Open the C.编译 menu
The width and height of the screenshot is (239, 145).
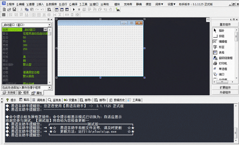click(73, 4)
